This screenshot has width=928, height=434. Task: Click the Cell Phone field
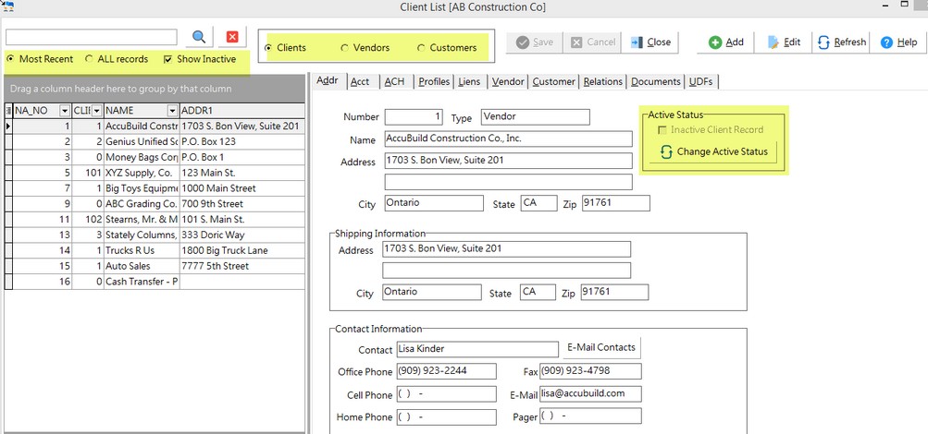point(446,394)
